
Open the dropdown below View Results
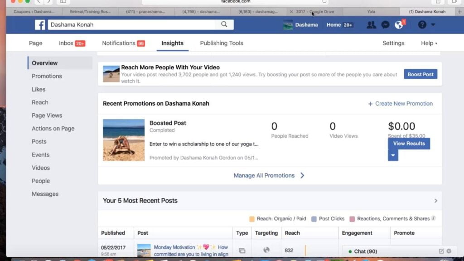click(393, 155)
